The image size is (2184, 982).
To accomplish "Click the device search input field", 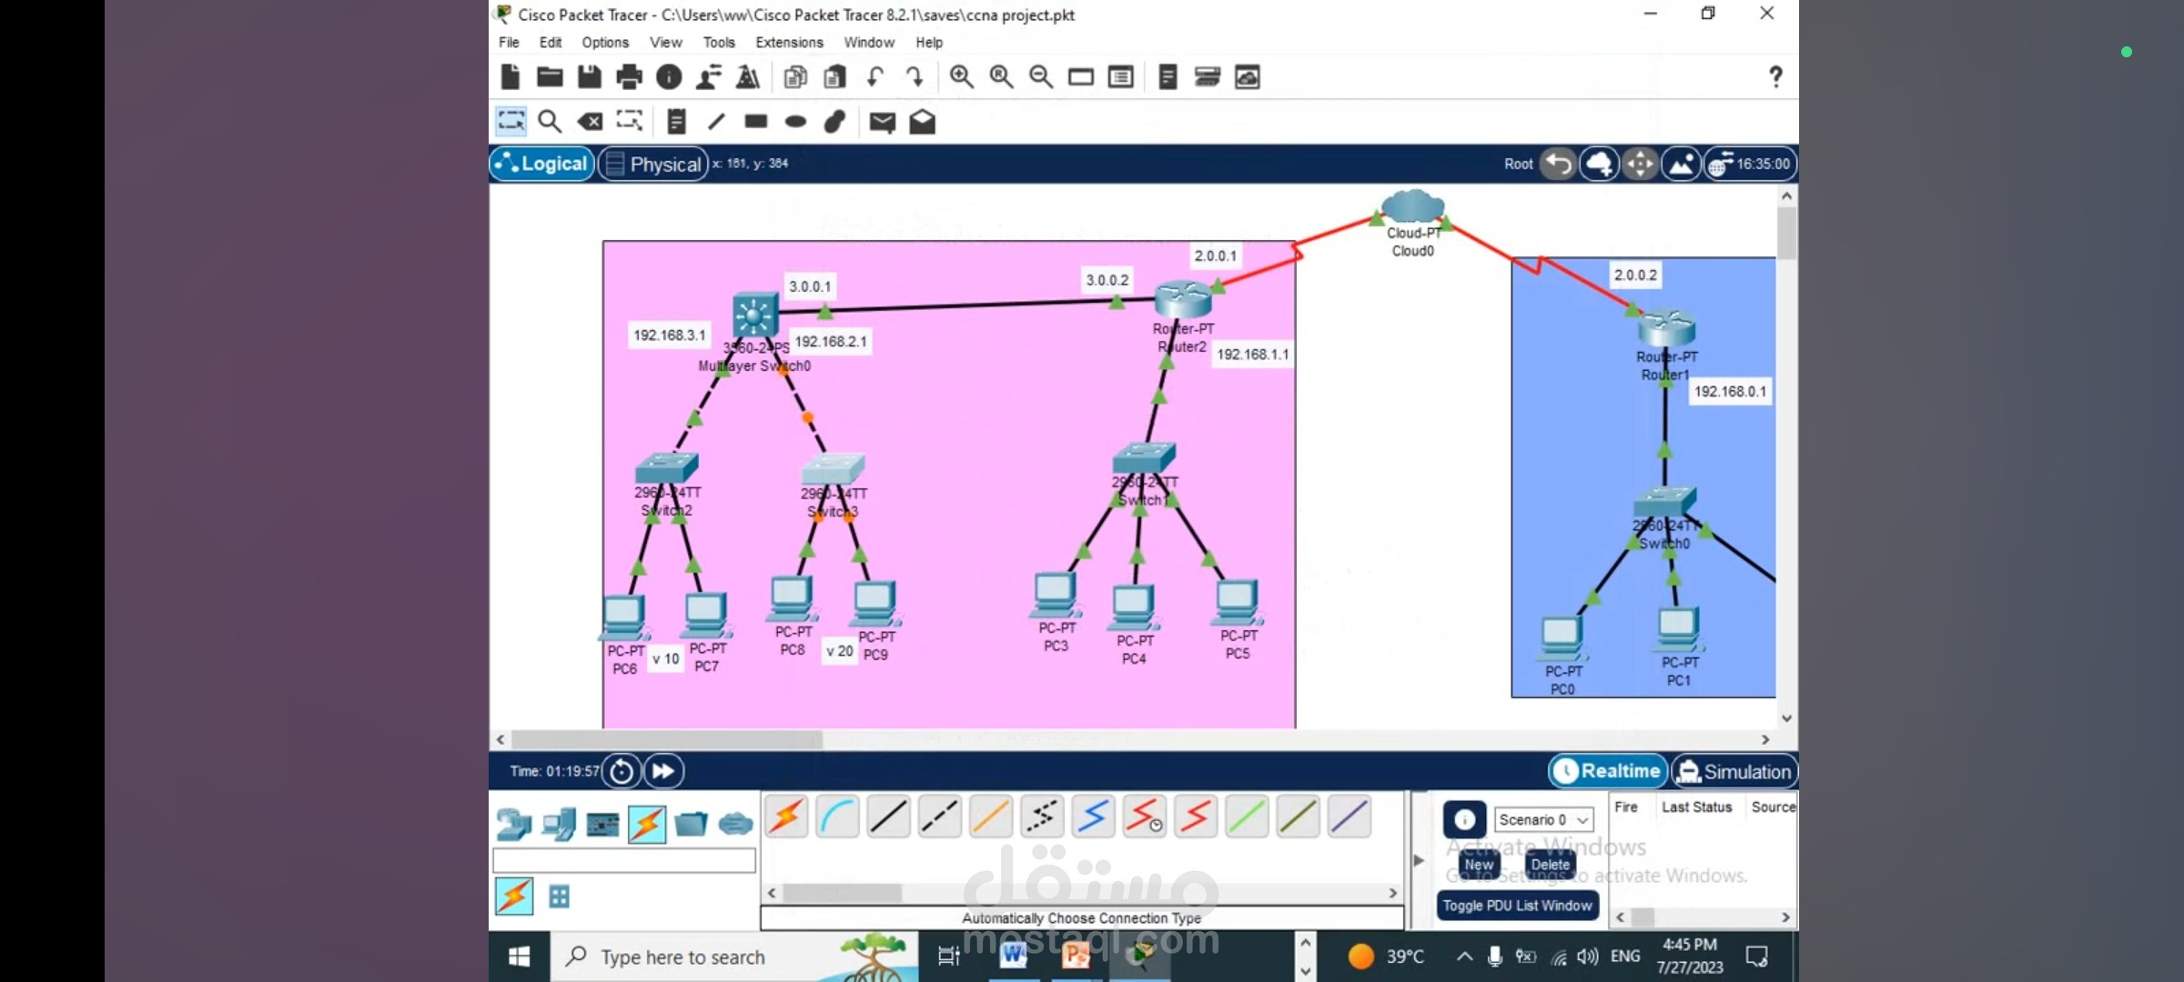I will pyautogui.click(x=624, y=860).
